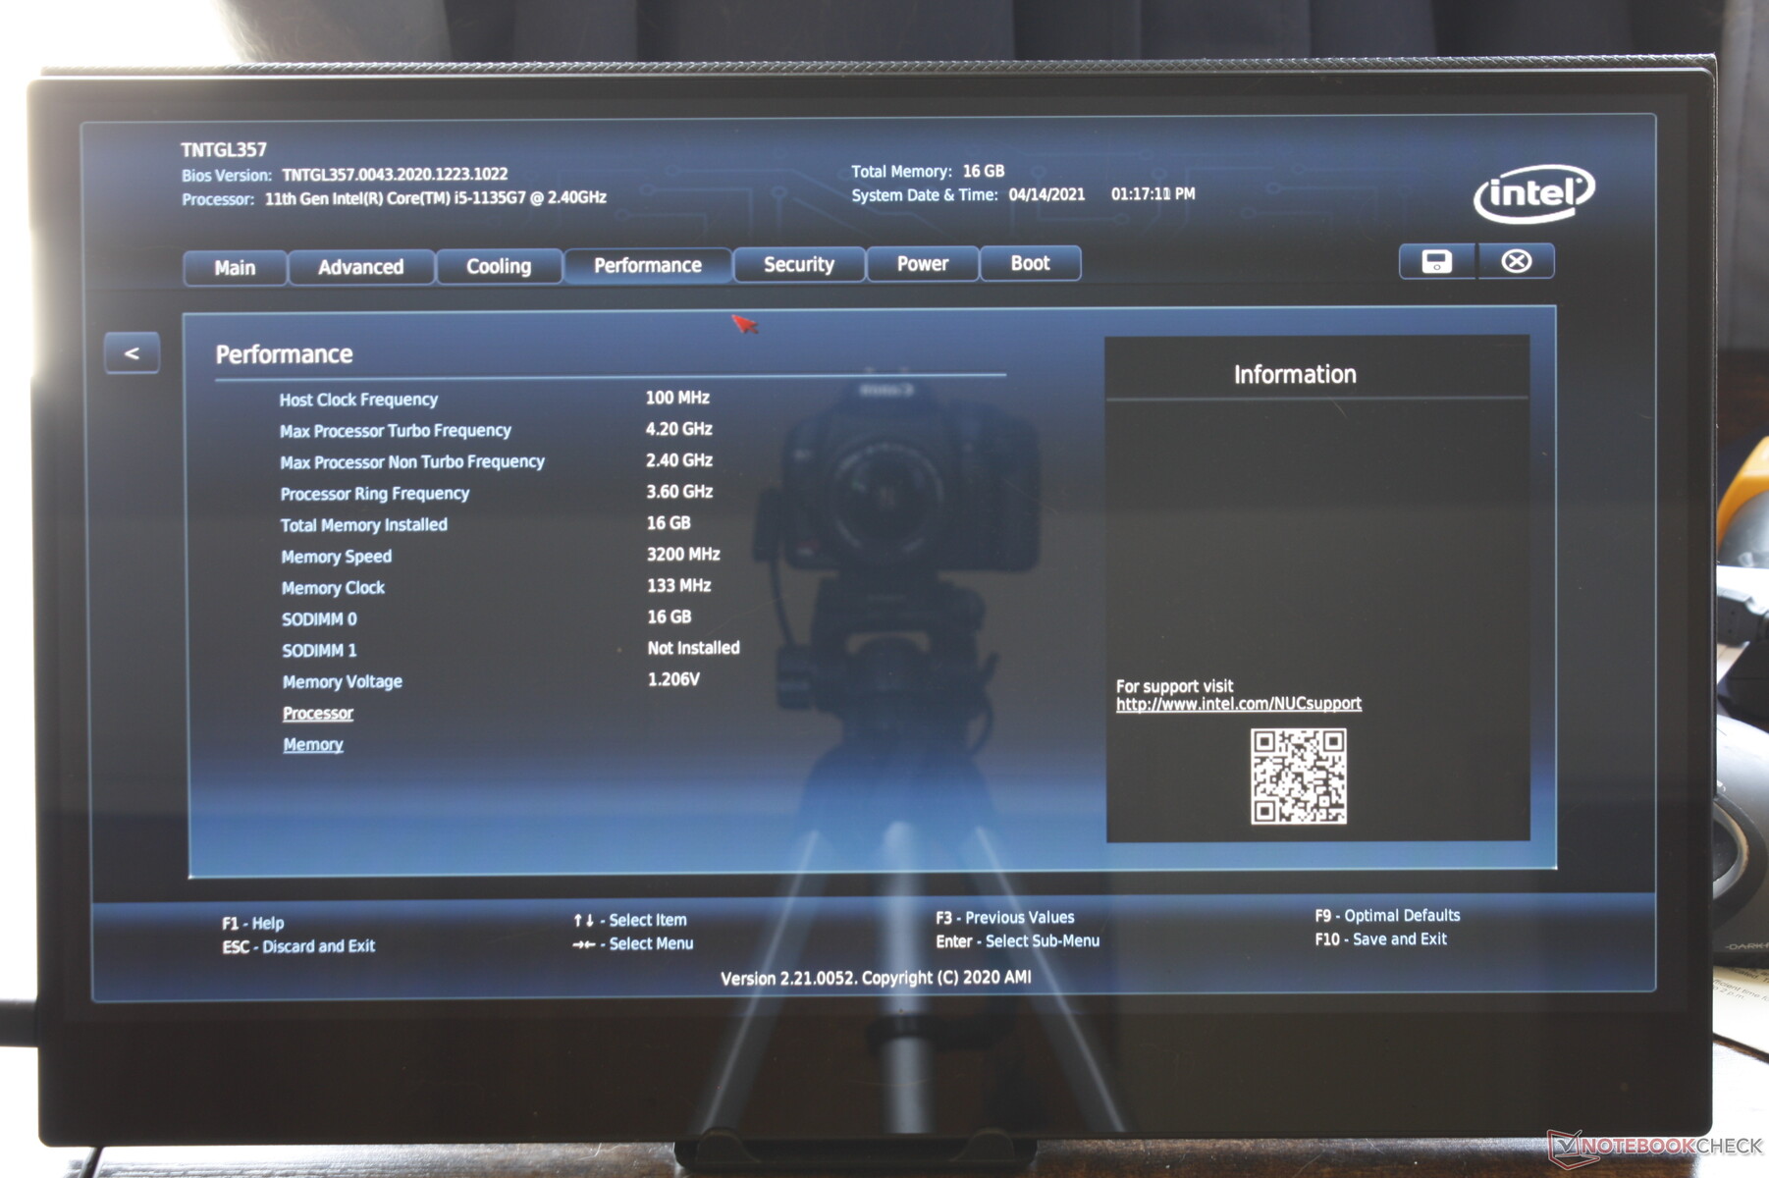This screenshot has width=1769, height=1178.
Task: Click the 1.206V voltage value
Action: point(673,679)
